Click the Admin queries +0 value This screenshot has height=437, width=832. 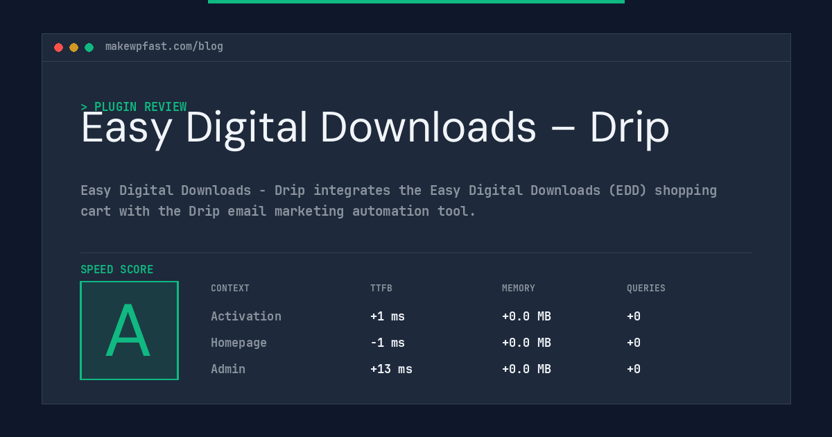(x=634, y=369)
